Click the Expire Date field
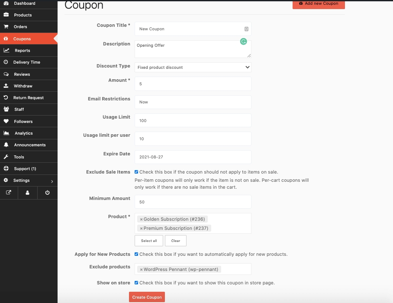This screenshot has height=303, width=393. tap(193, 157)
